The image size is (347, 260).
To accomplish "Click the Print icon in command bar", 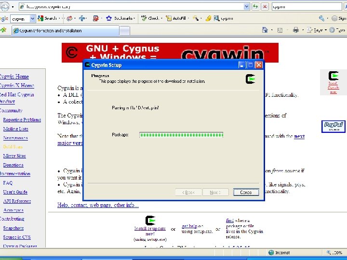I will [x=295, y=30].
